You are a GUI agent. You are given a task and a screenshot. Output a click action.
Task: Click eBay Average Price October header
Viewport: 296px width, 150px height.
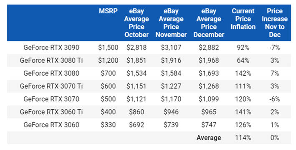click(137, 23)
